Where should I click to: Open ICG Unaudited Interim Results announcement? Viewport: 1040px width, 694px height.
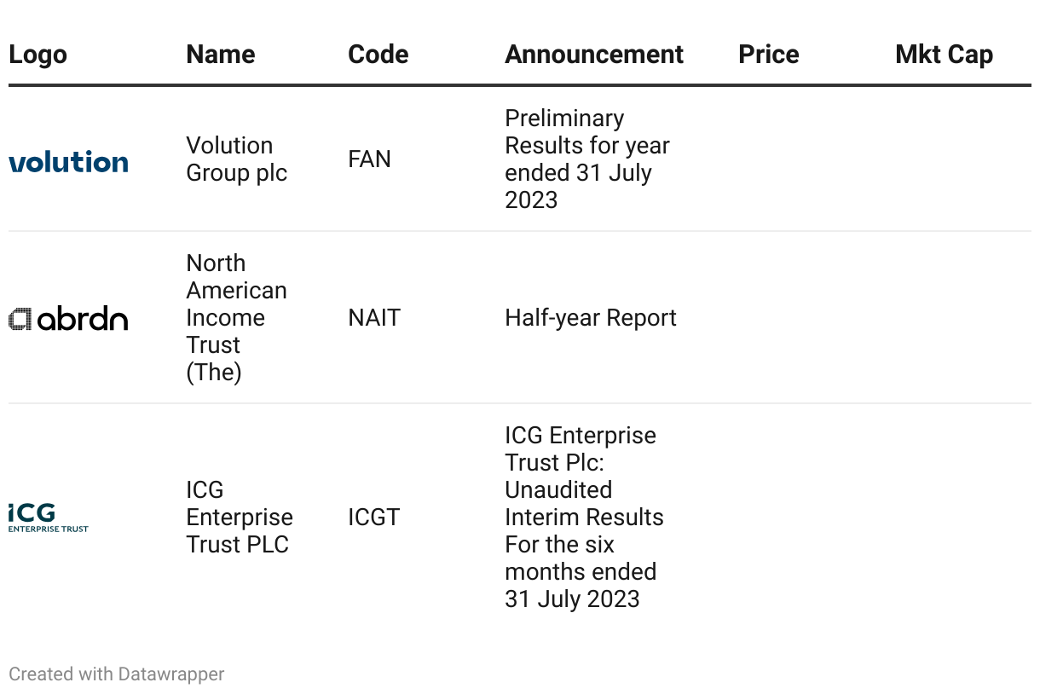(x=584, y=518)
